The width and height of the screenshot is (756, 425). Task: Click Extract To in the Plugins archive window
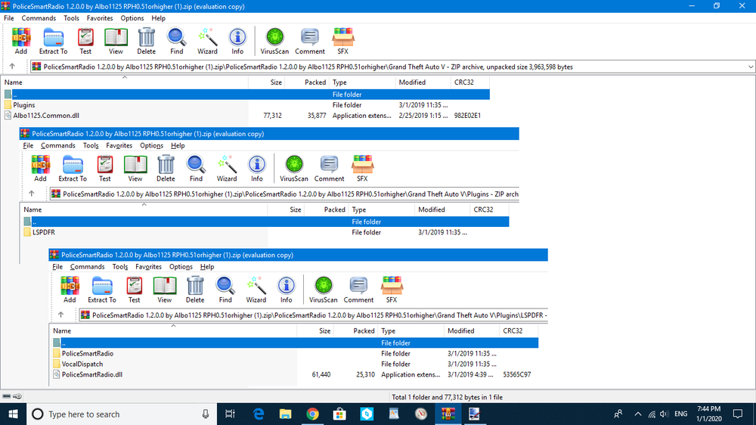pyautogui.click(x=73, y=169)
